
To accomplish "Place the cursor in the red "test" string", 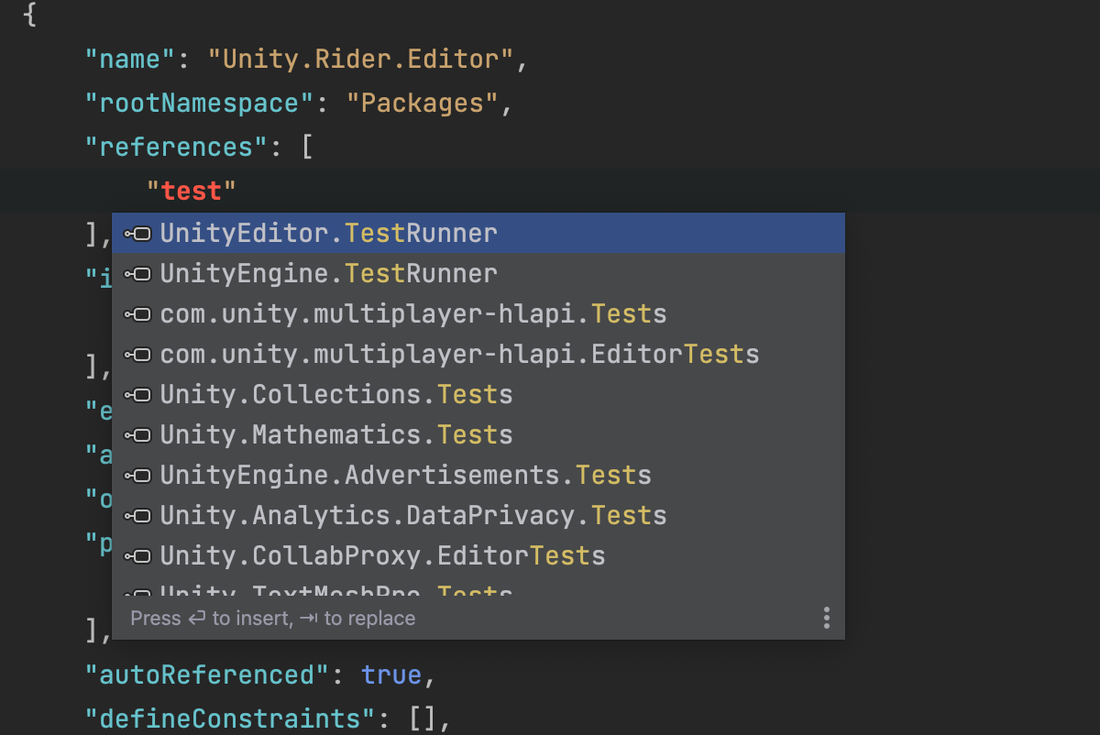I will click(x=192, y=192).
